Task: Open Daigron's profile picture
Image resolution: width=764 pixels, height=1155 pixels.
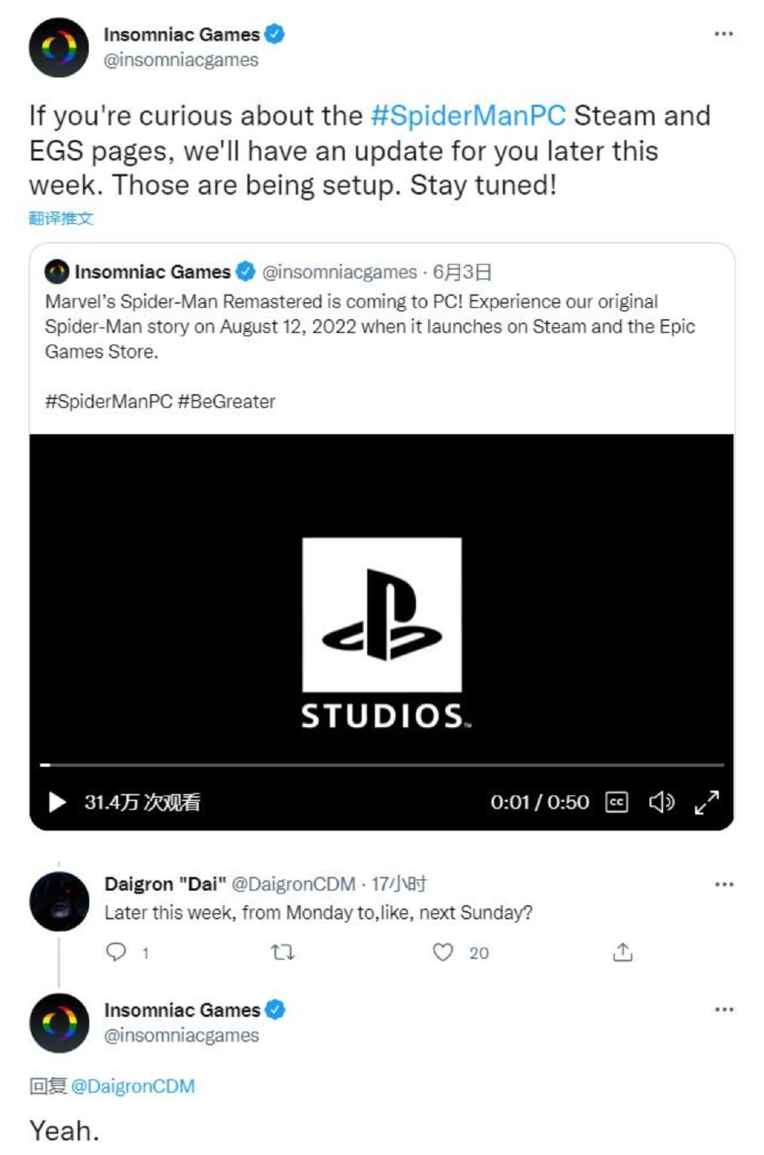Action: click(59, 900)
